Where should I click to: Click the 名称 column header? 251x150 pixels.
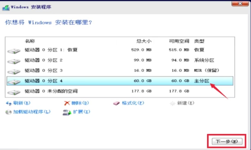[30, 41]
